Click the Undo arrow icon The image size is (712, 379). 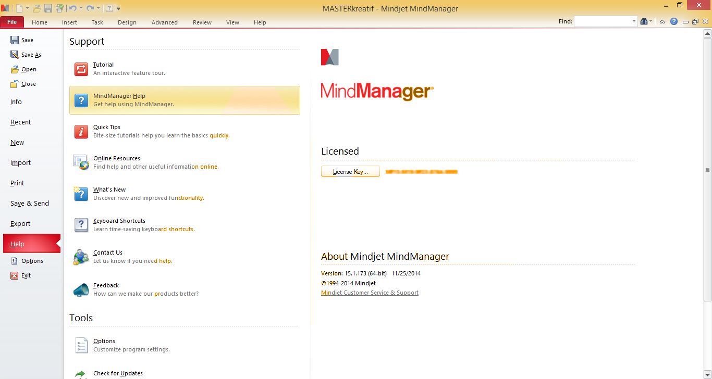73,8
